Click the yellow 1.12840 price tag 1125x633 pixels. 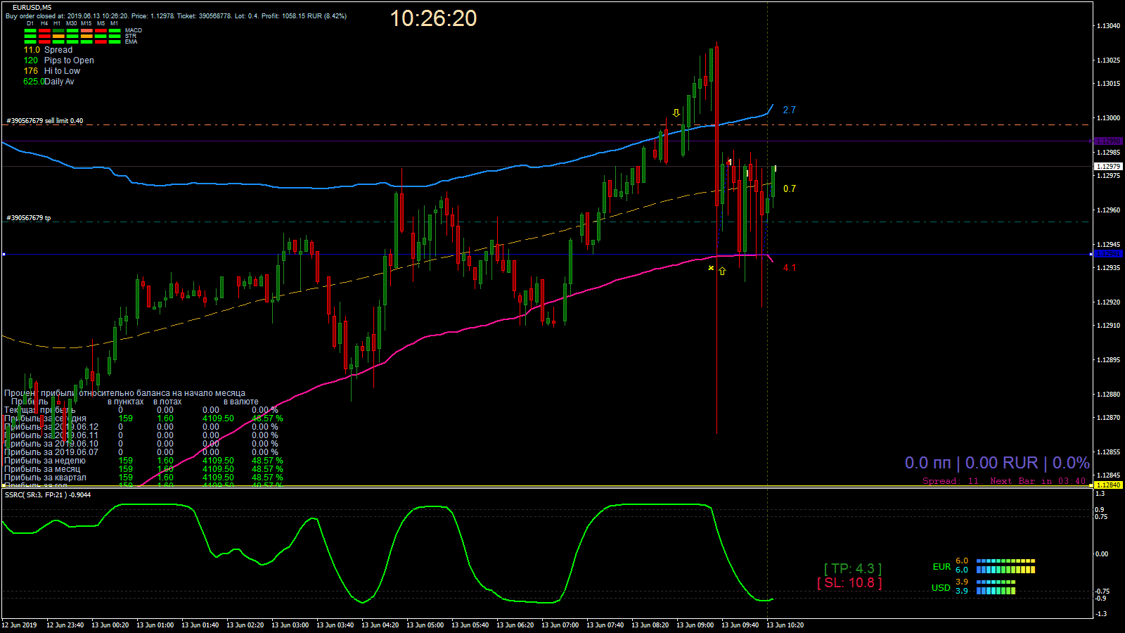pyautogui.click(x=1108, y=485)
